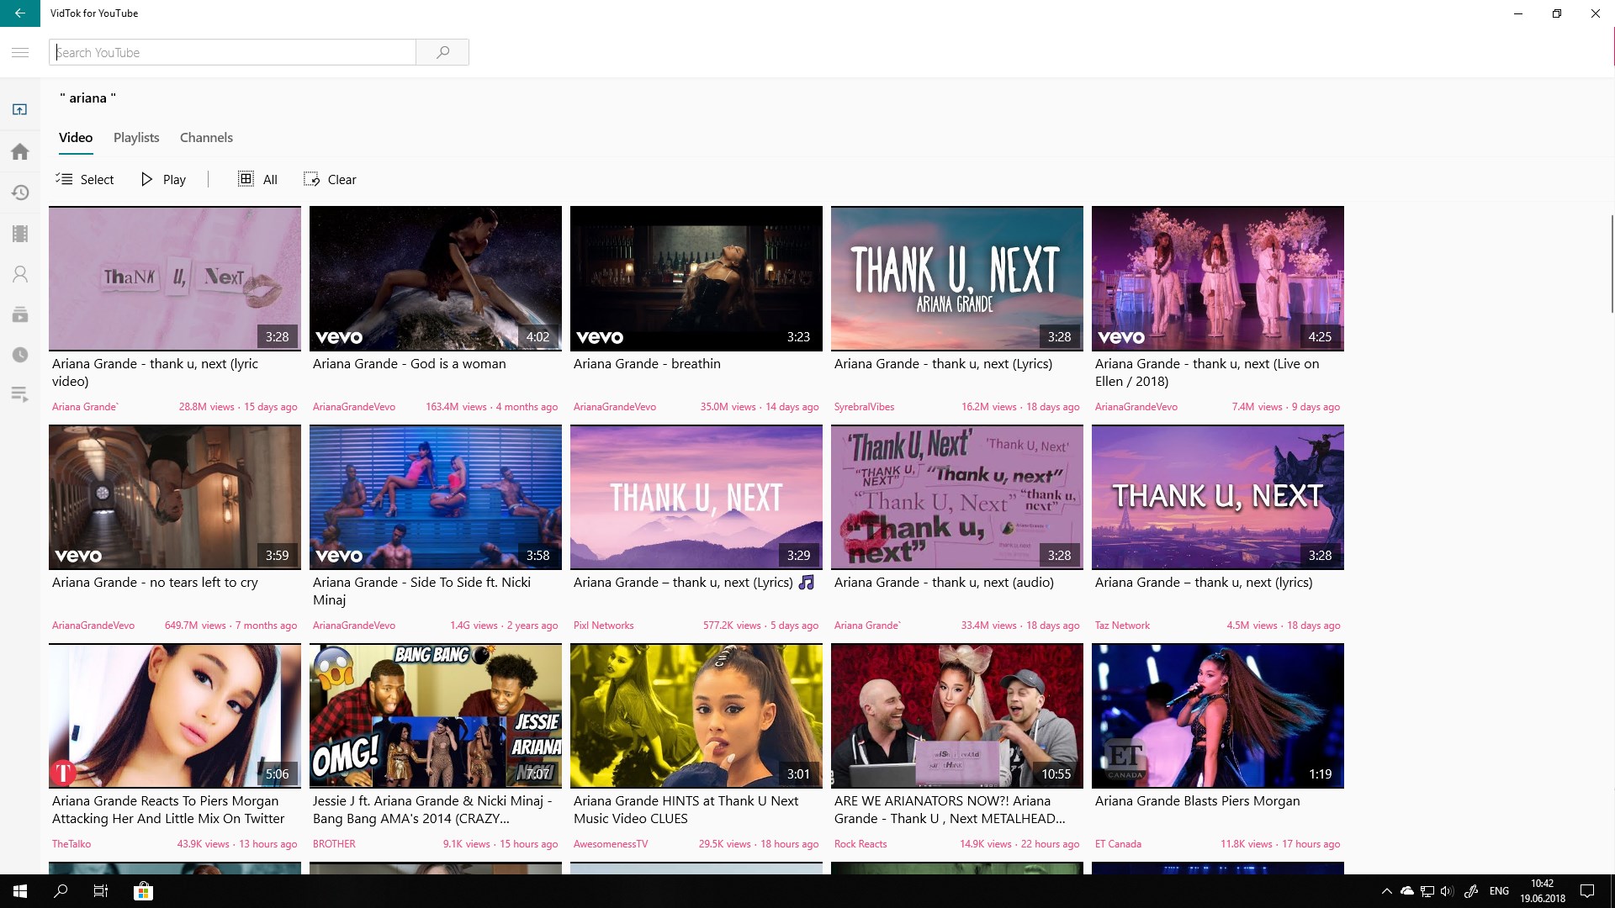This screenshot has height=908, width=1615.
Task: Click the Select multi-select toolbar button
Action: tap(84, 179)
